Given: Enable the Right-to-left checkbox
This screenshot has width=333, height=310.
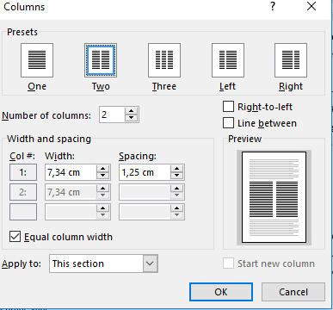Looking at the screenshot, I should tap(228, 107).
